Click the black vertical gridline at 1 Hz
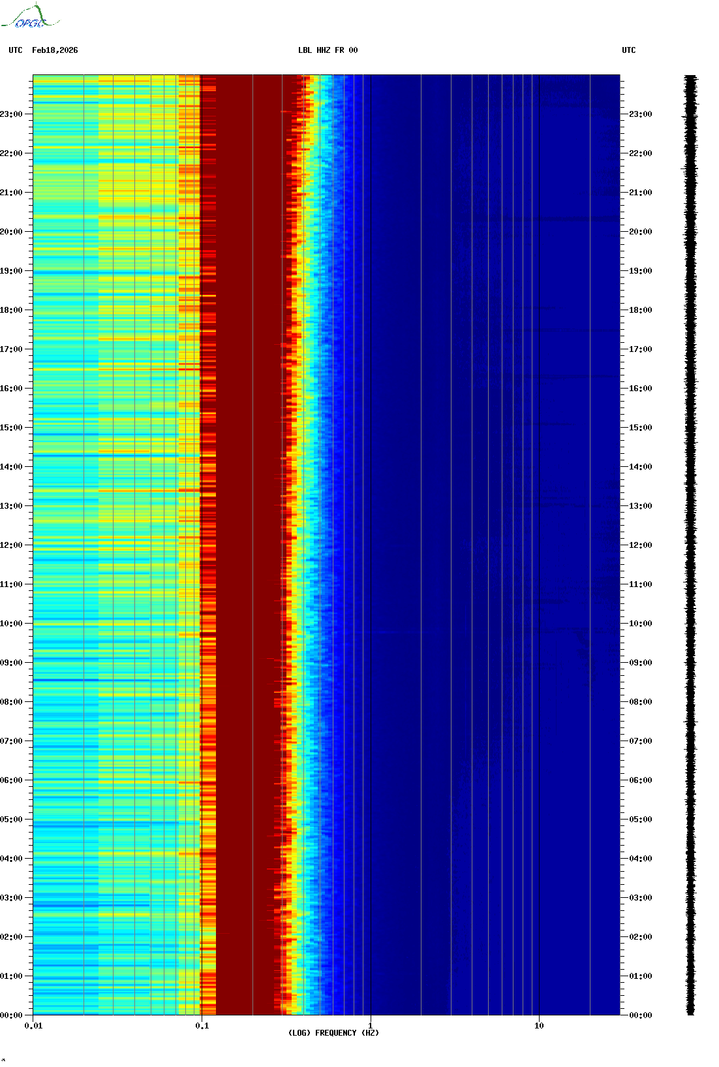This screenshot has height=1067, width=719. tap(371, 545)
